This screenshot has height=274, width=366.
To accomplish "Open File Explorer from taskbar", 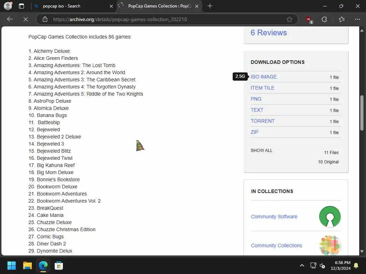I will (27, 265).
